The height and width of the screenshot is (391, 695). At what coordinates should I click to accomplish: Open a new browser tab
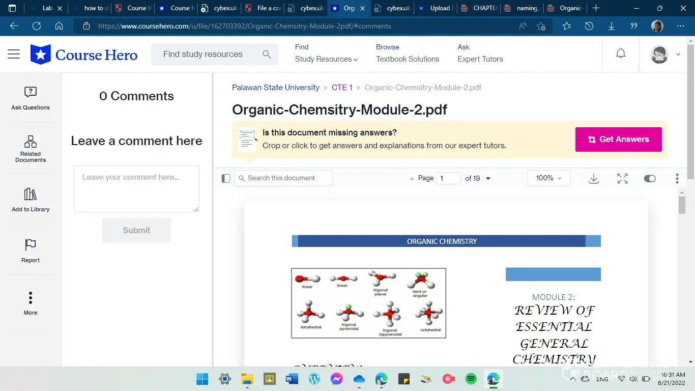[596, 8]
